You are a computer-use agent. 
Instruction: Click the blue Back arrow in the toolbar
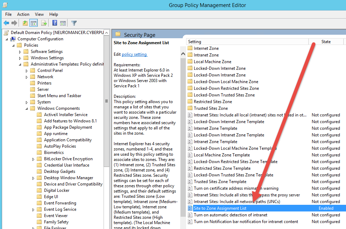pos(6,23)
